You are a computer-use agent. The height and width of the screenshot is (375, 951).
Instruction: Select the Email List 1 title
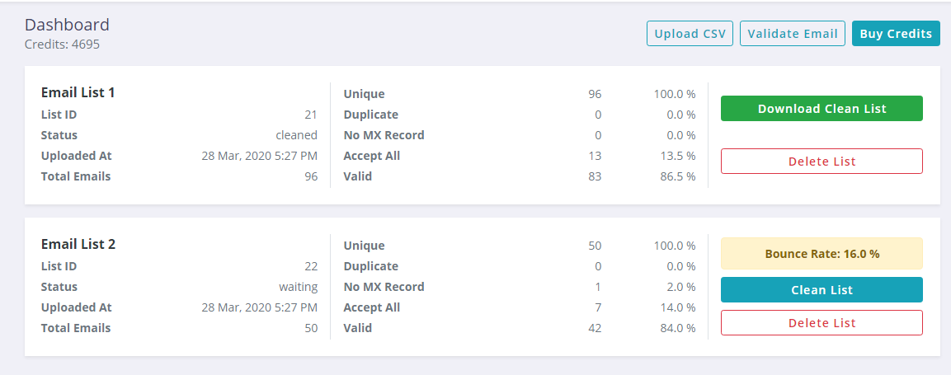coord(78,92)
